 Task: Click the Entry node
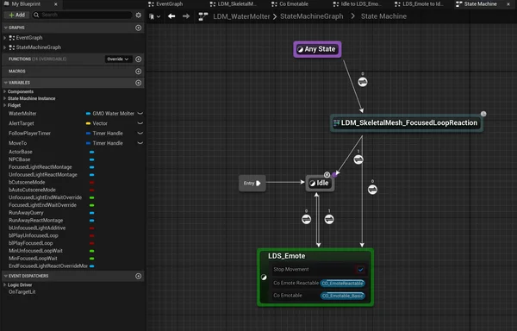tap(252, 184)
